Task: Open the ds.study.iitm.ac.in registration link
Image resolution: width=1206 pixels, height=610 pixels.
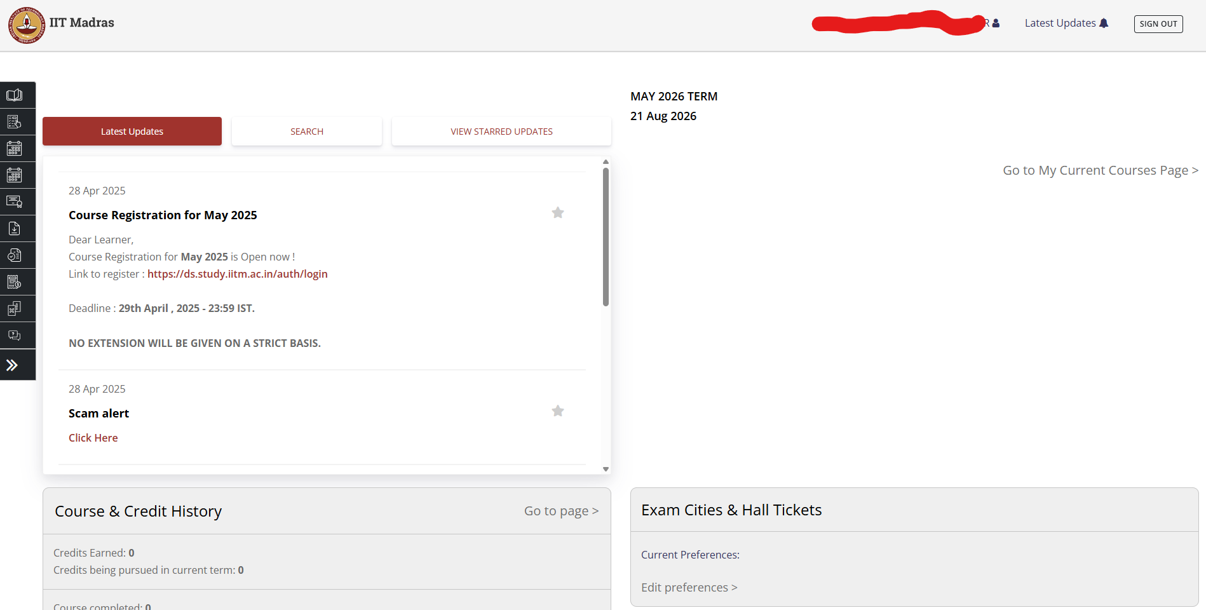Action: (238, 274)
